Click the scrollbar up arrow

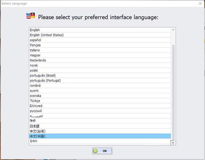pos(173,30)
